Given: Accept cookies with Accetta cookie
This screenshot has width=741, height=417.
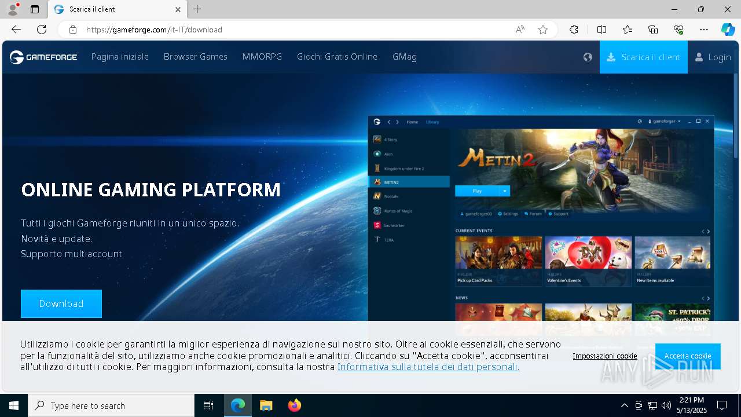Looking at the screenshot, I should tap(688, 356).
